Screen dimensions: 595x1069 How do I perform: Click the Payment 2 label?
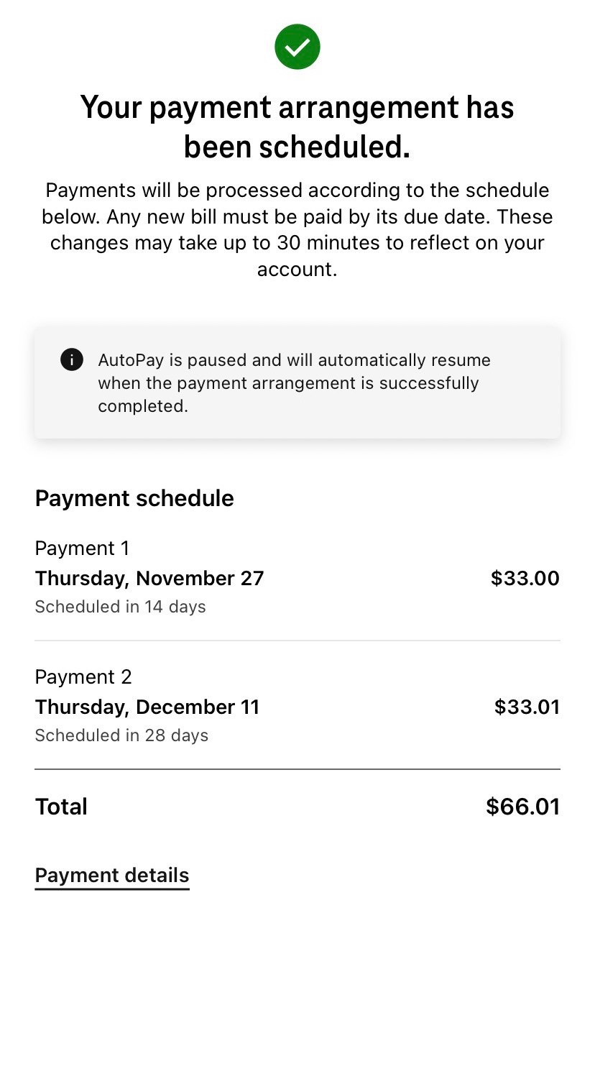coord(83,677)
